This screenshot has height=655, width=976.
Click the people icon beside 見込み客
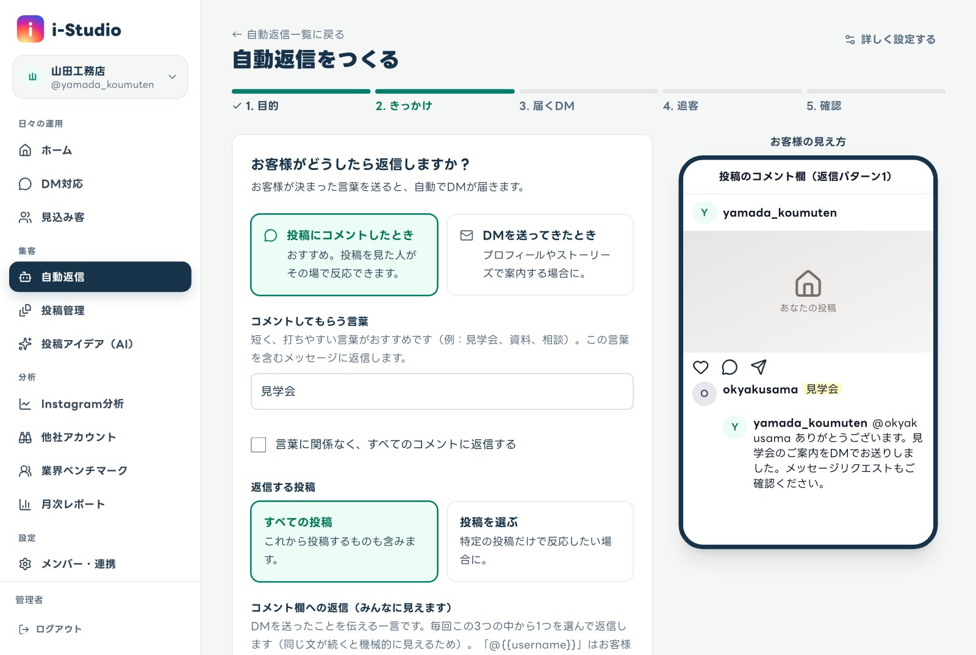(25, 217)
